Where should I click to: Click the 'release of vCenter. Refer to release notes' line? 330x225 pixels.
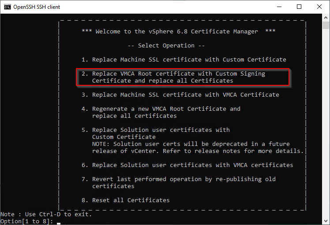pos(198,151)
